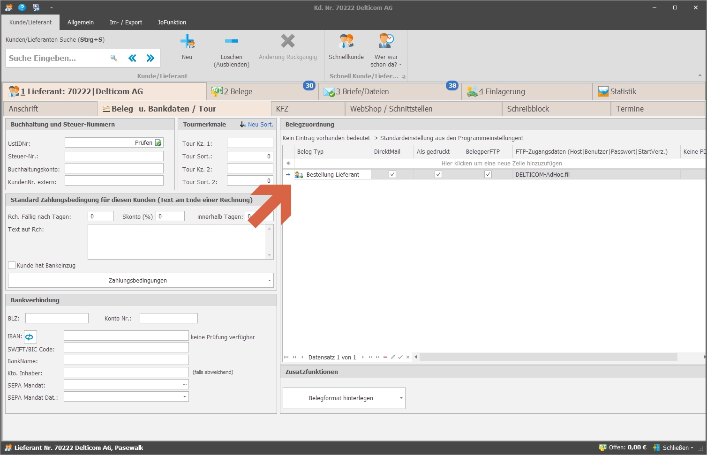Click the BLZ input field
This screenshot has height=455, width=707.
point(57,318)
